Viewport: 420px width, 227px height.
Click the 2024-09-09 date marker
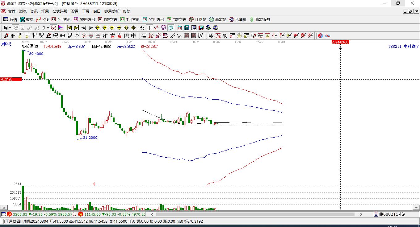pos(340,42)
